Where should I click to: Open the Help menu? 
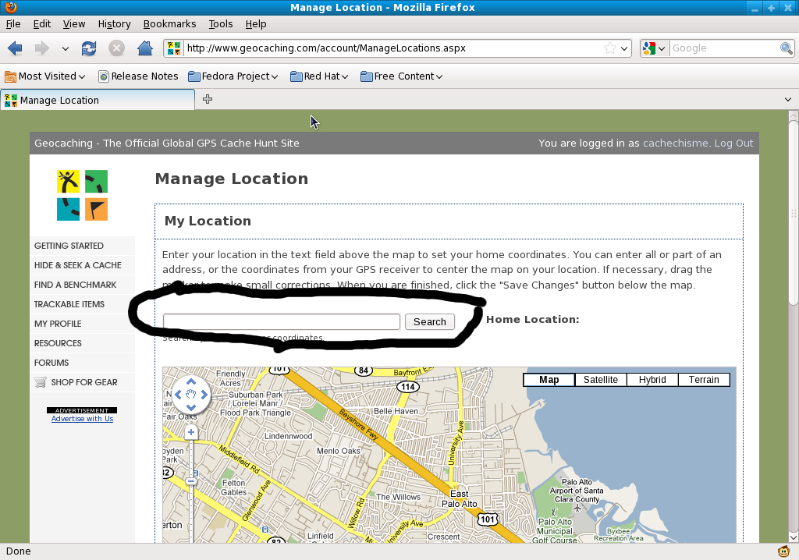click(x=256, y=24)
